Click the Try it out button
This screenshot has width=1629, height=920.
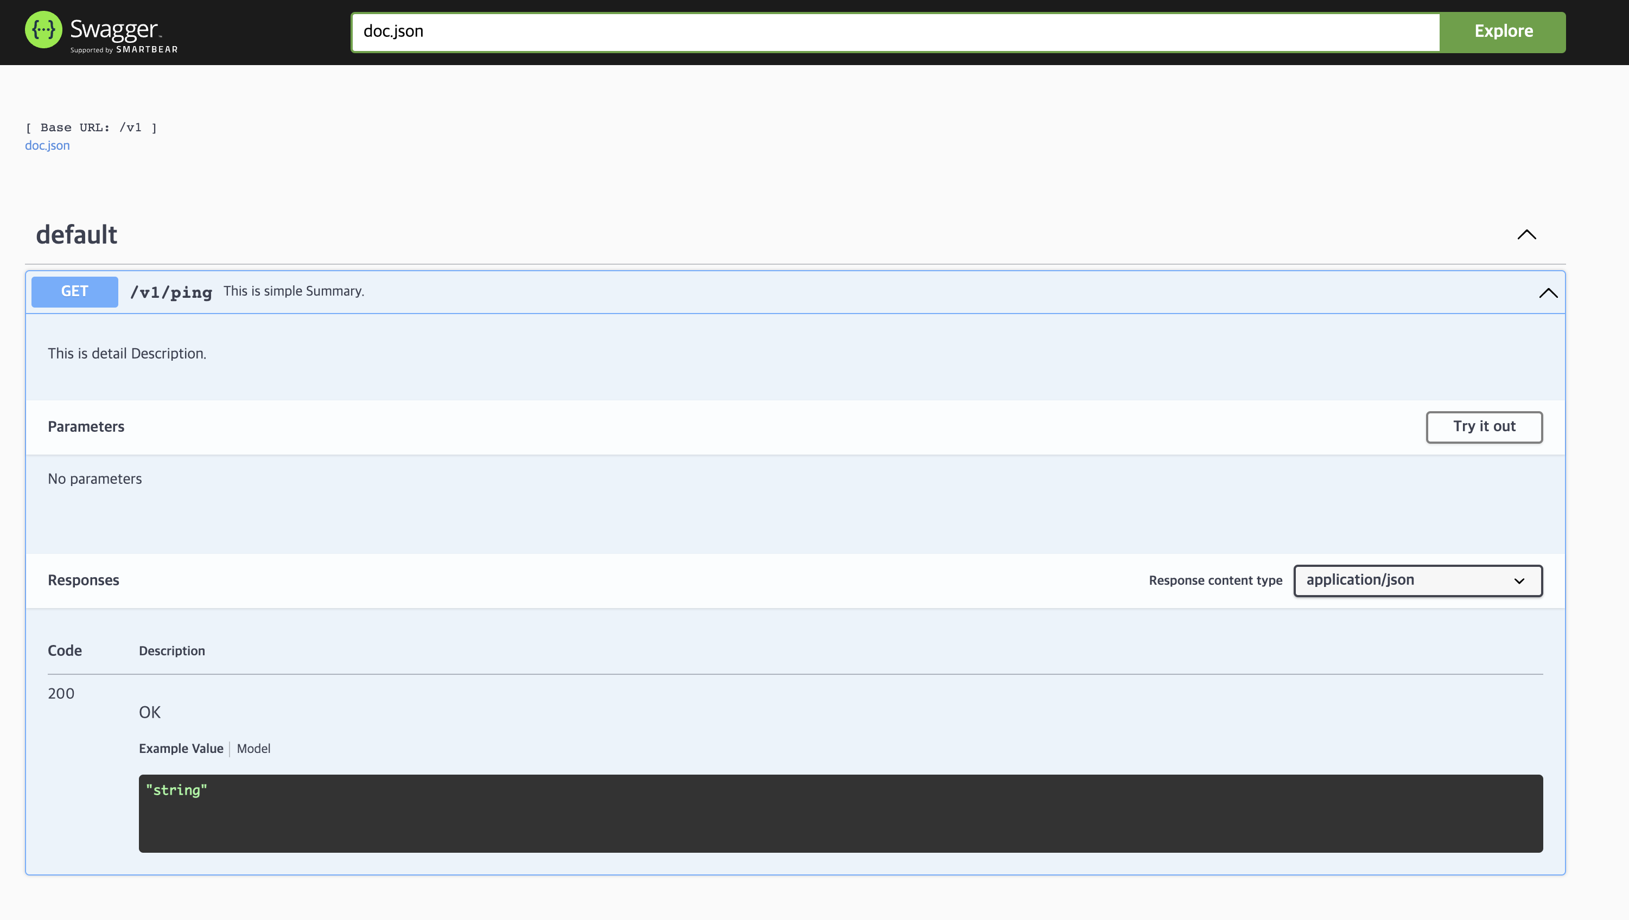[1484, 427]
